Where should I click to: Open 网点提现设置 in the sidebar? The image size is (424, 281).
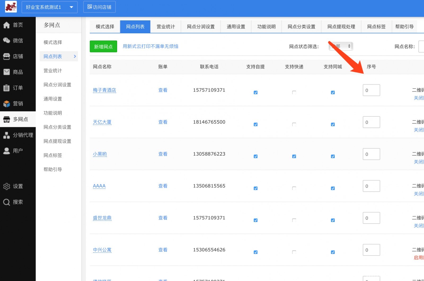(57, 141)
